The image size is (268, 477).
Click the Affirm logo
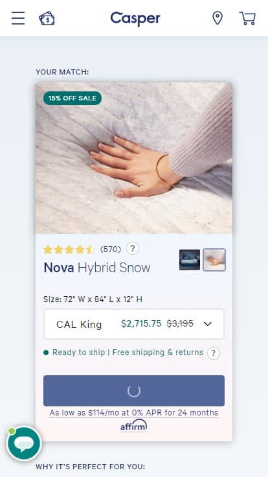[134, 426]
